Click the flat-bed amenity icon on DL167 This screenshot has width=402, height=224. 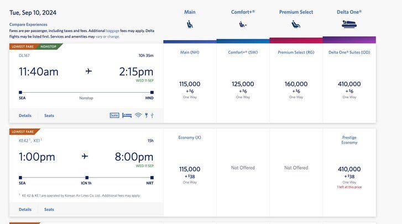[x=127, y=115]
